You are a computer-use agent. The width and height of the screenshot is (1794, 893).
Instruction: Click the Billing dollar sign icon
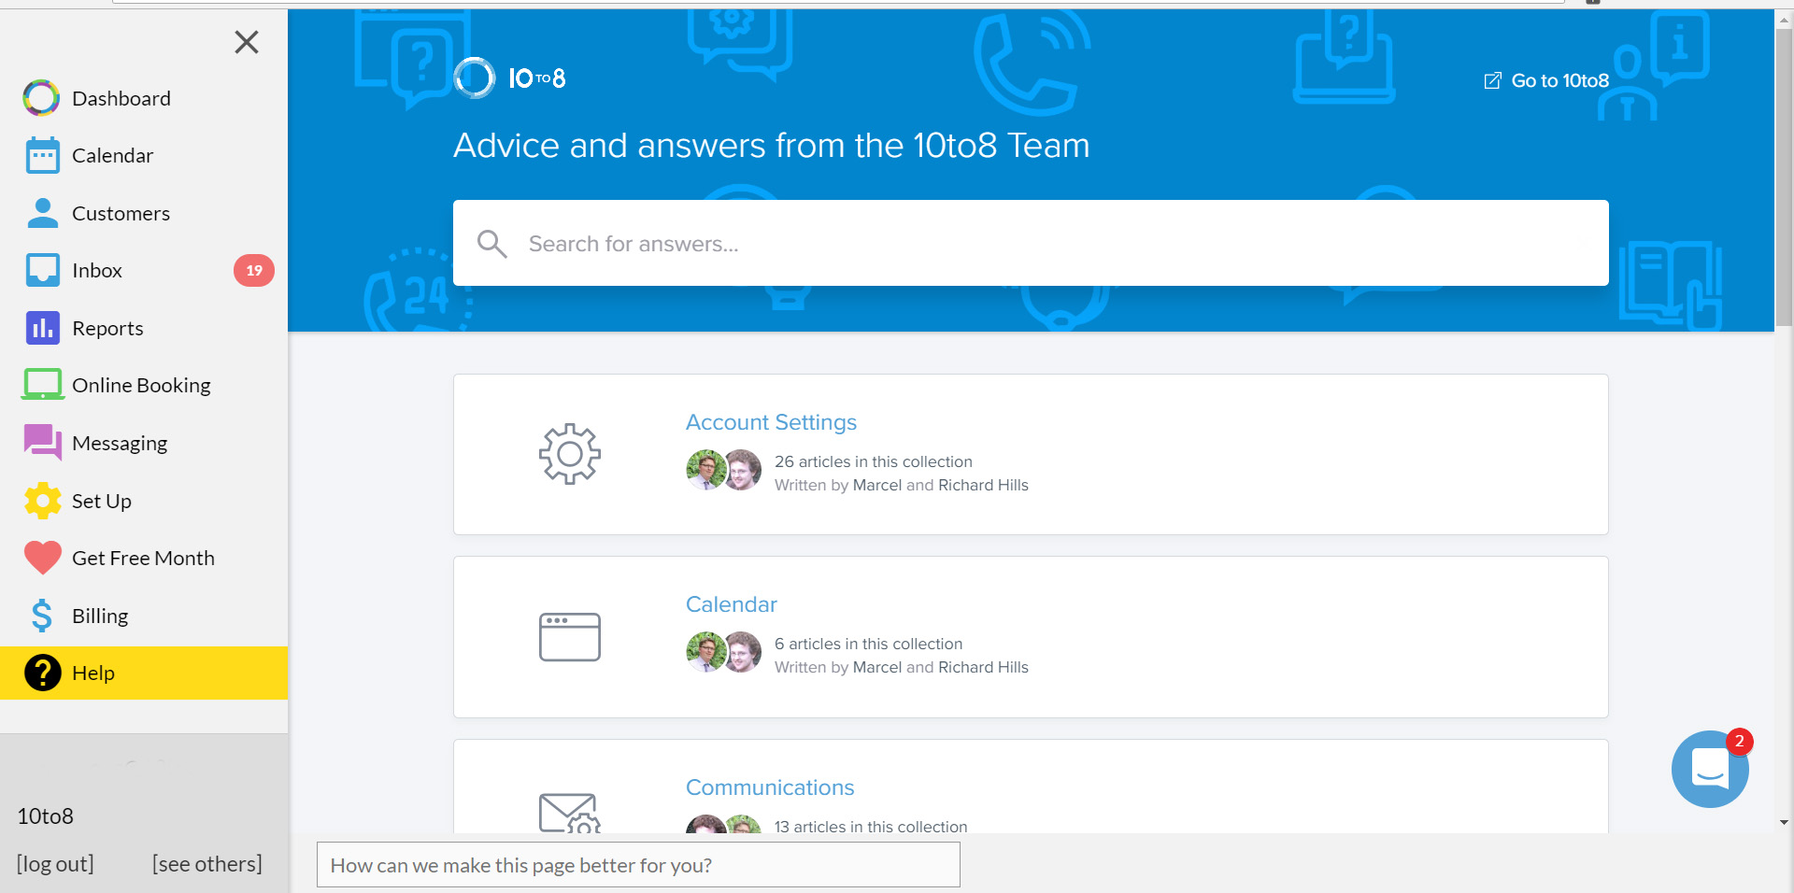click(42, 616)
